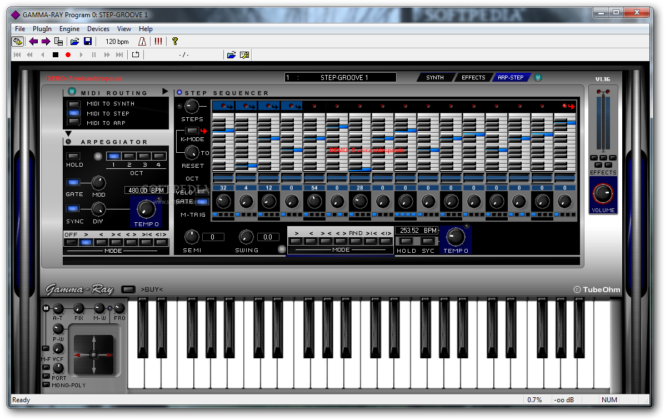
Task: Toggle MIDI TO STEP routing
Action: pos(74,113)
